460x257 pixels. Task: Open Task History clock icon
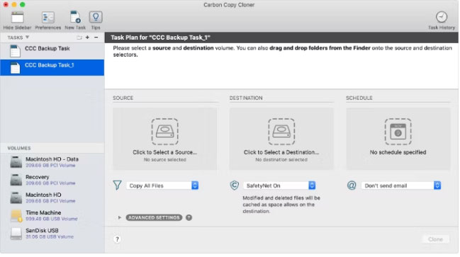(x=442, y=17)
